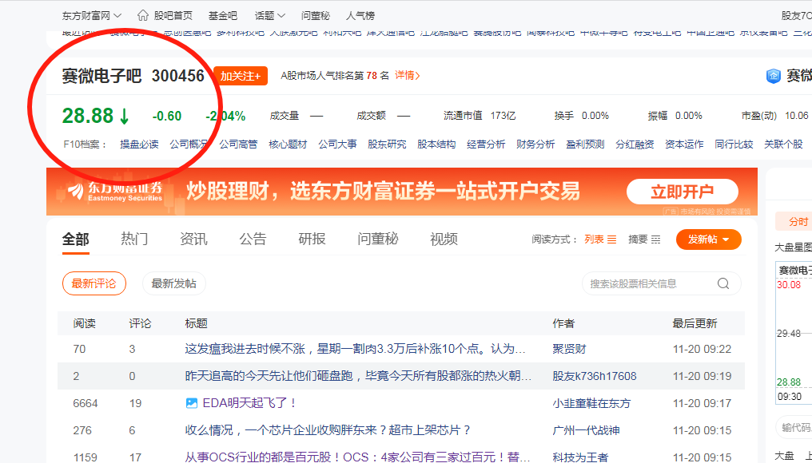Click the 列表 view icon
The height and width of the screenshot is (463, 812).
tap(611, 239)
